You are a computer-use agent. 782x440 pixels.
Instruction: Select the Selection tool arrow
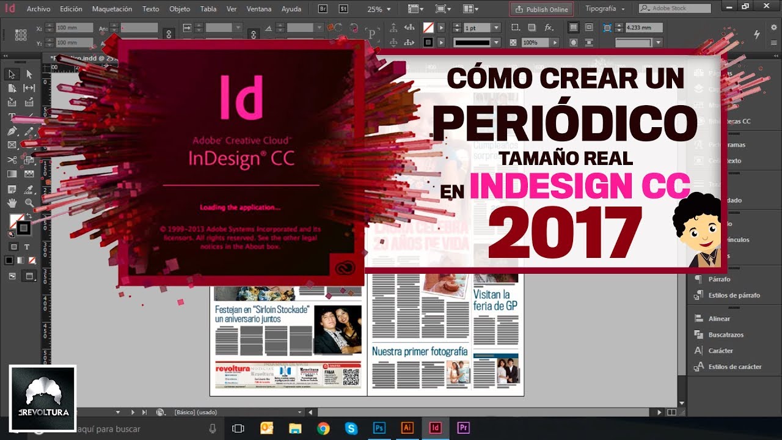(12, 74)
